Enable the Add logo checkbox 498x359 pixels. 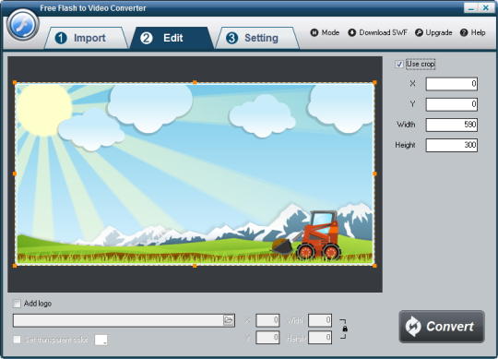click(x=17, y=303)
